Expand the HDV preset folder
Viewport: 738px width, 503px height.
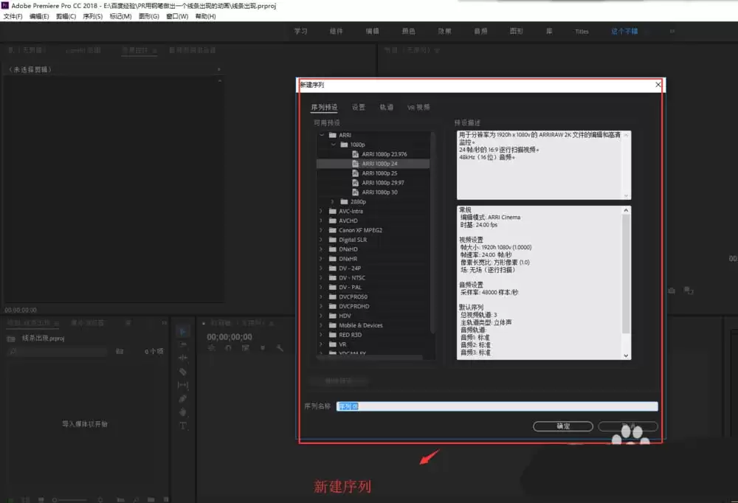click(322, 316)
